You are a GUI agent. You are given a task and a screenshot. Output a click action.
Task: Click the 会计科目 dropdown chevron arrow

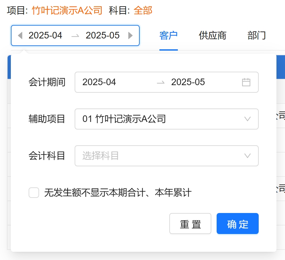click(x=248, y=156)
